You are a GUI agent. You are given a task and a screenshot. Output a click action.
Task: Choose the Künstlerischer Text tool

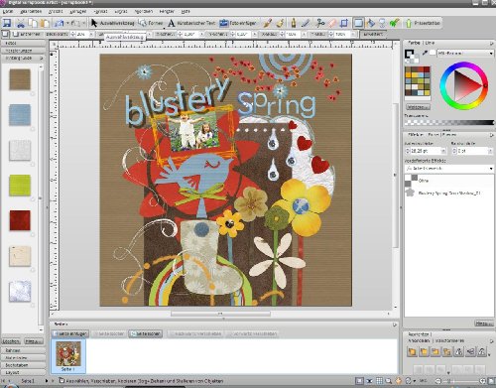(191, 23)
